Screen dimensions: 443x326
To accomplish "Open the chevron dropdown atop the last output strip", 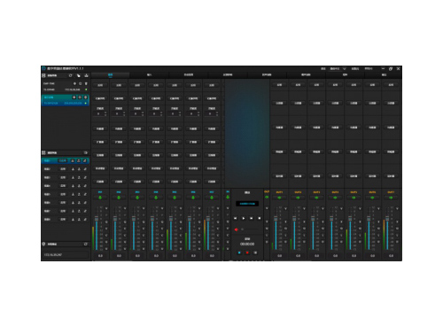I will click(397, 208).
